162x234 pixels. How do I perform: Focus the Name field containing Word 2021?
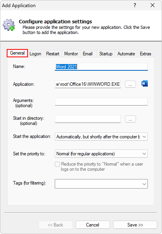[x=101, y=66]
